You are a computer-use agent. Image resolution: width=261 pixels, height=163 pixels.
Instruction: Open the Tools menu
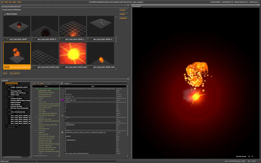coord(19,2)
